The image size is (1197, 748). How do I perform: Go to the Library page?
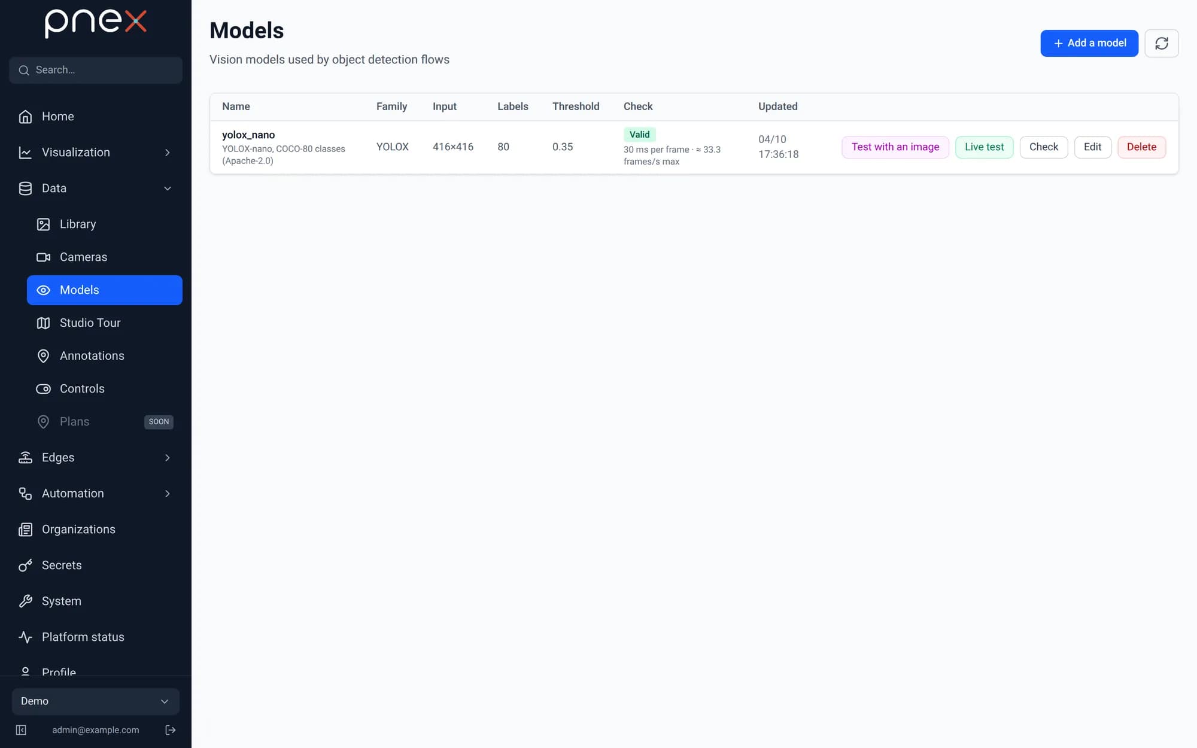point(105,224)
